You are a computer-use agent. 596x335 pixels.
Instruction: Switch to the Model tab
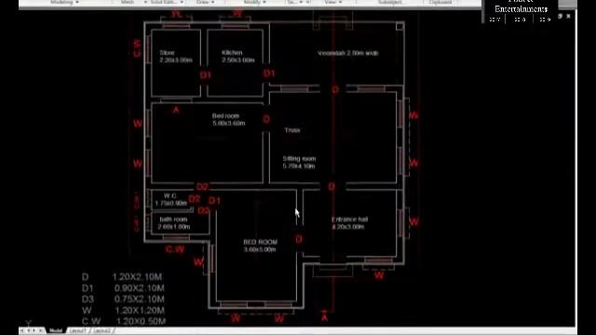56,331
